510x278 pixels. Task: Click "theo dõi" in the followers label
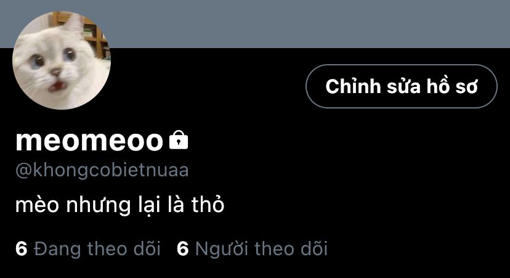pyautogui.click(x=291, y=248)
